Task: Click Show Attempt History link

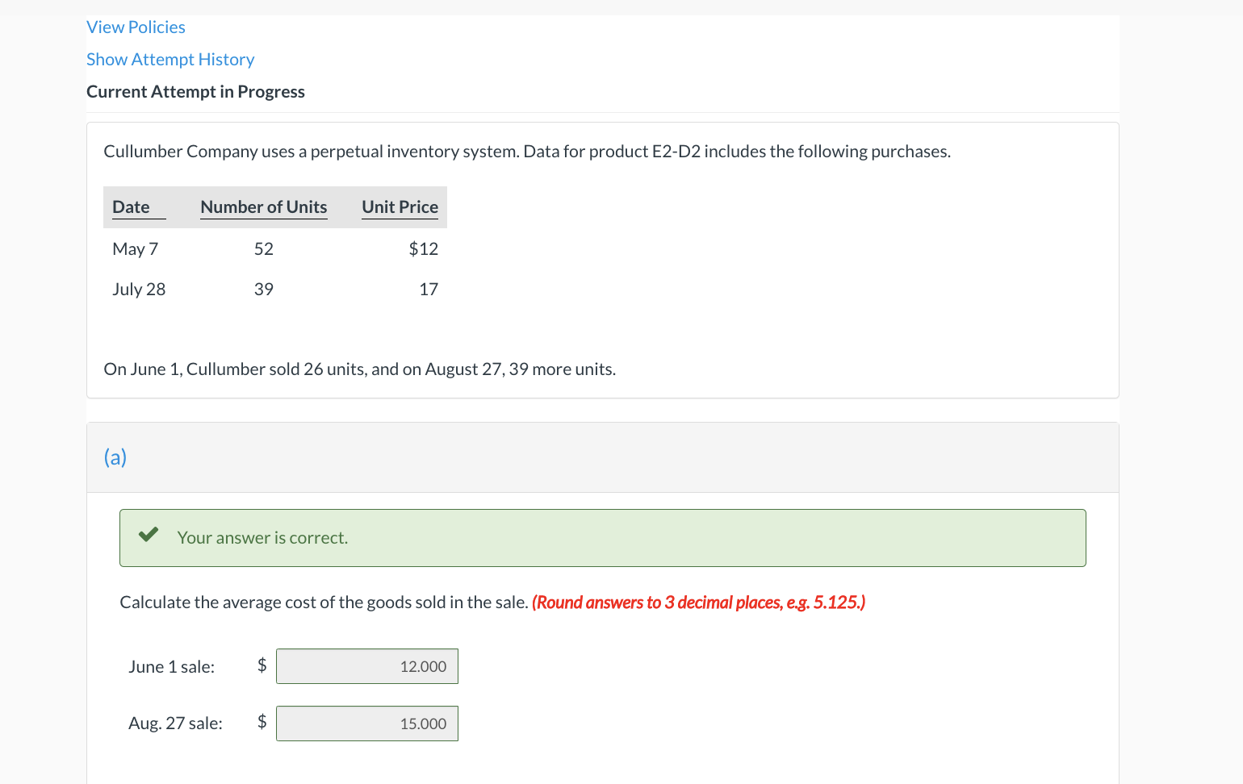Action: tap(170, 60)
